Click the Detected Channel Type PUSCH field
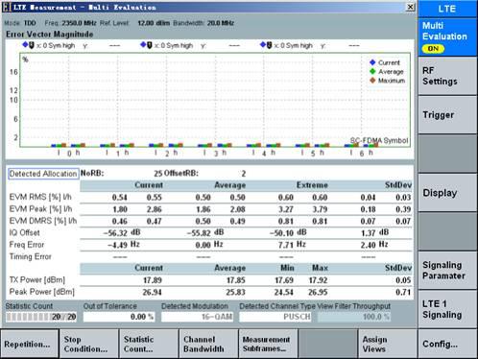The image size is (478, 359). [275, 317]
